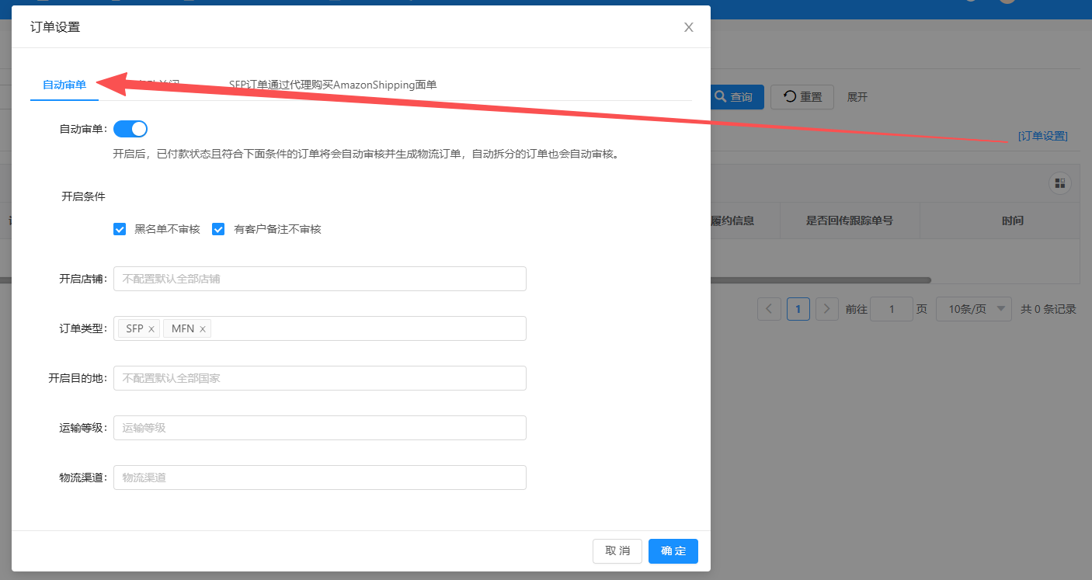Click the 重置 reset button
The height and width of the screenshot is (580, 1092).
(x=802, y=97)
